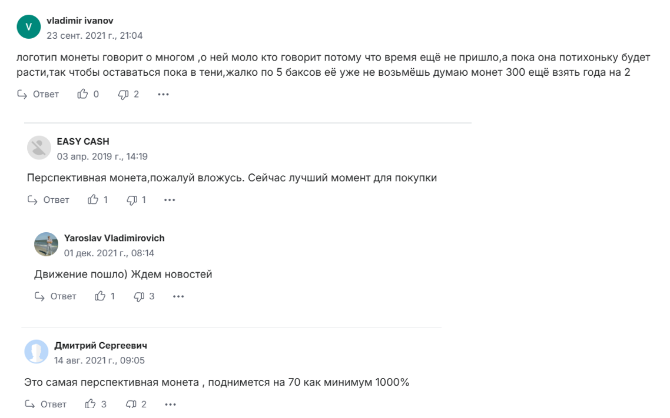Dislike vladimir ivanov's comment

pos(124,94)
